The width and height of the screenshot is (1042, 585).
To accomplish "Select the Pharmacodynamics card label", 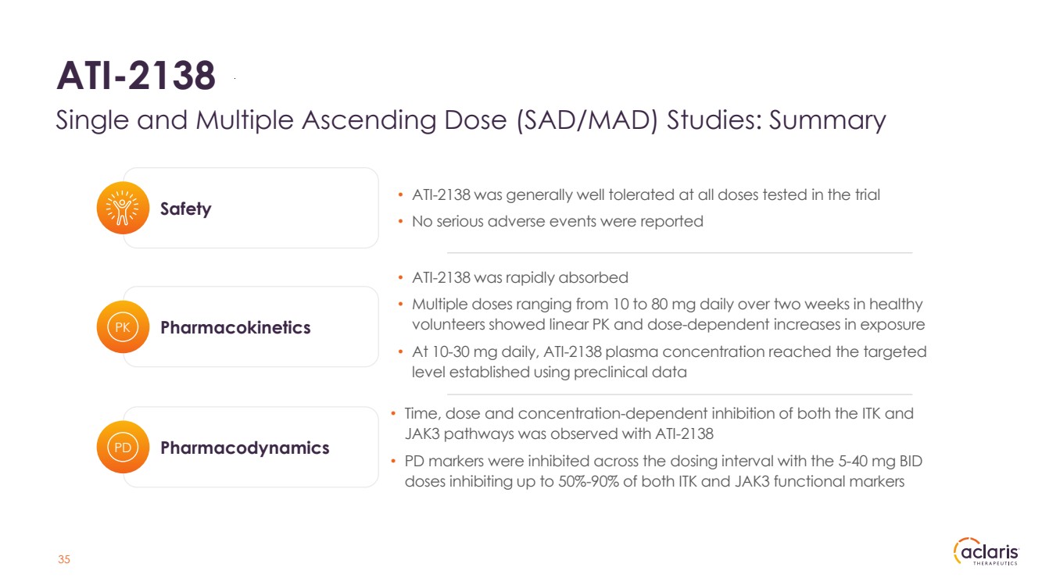I will pos(245,448).
